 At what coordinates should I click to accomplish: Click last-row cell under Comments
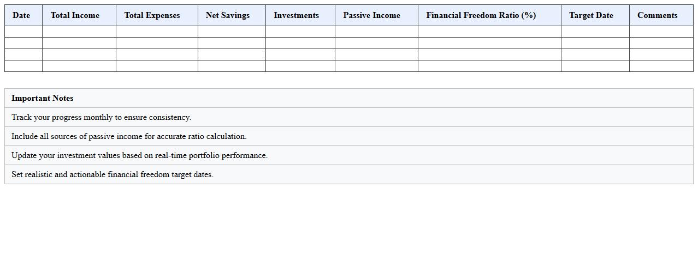661,66
